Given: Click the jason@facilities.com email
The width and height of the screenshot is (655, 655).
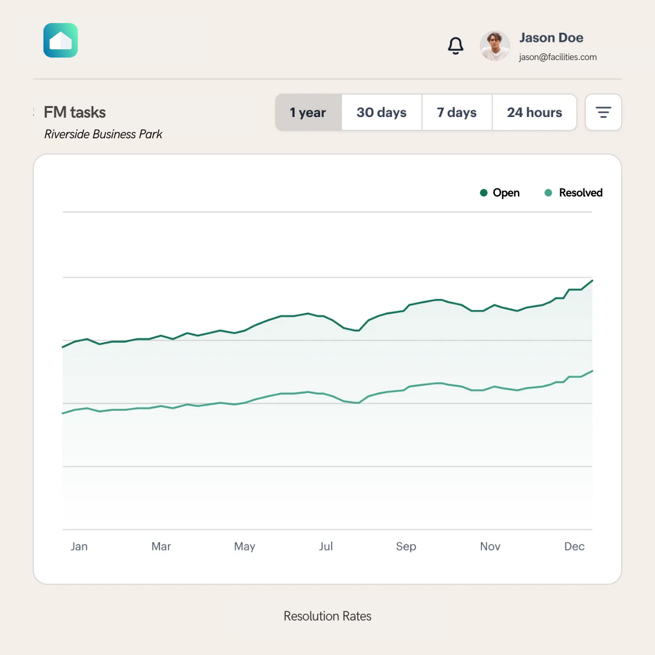Looking at the screenshot, I should tap(557, 58).
